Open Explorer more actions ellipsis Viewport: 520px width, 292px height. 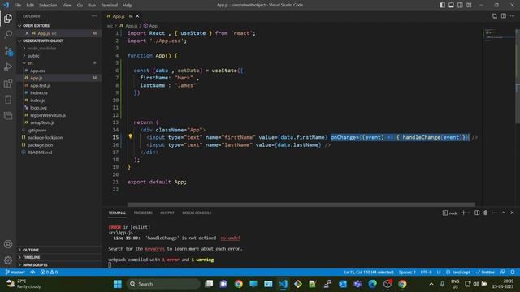click(94, 16)
